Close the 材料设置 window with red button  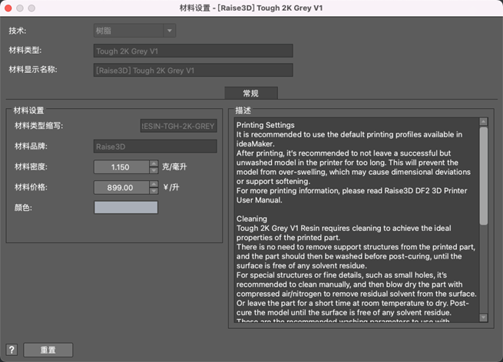pyautogui.click(x=9, y=8)
